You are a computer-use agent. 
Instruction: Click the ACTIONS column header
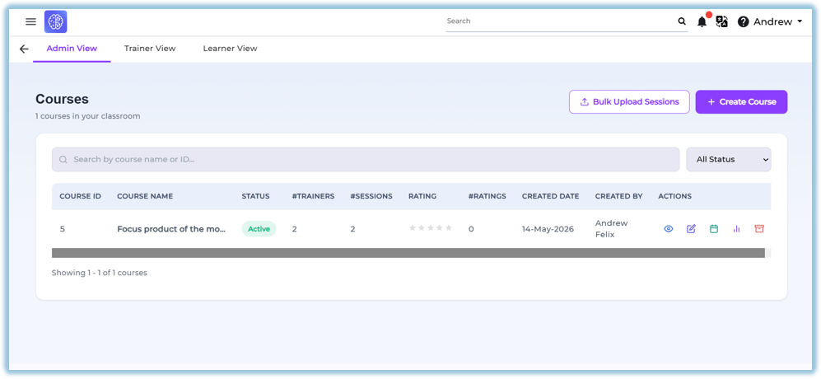pos(675,196)
